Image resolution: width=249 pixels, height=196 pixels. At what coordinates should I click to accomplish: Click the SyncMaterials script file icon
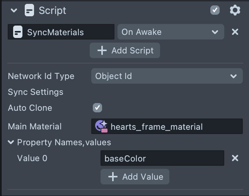click(x=17, y=32)
